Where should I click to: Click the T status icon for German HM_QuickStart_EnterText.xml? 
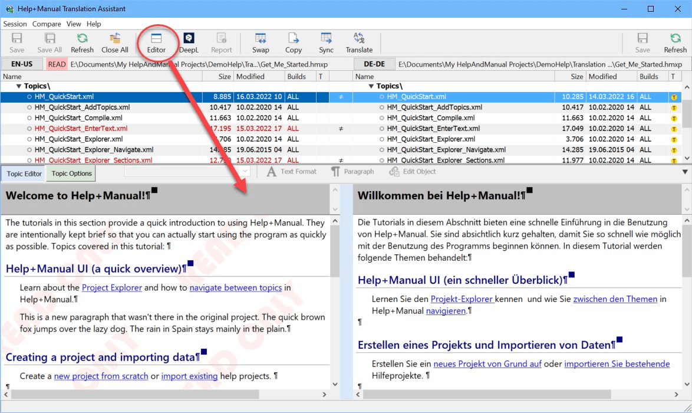pyautogui.click(x=674, y=129)
